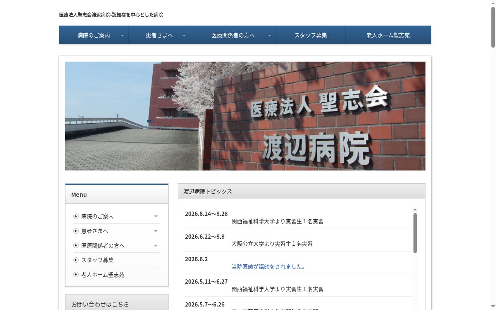Click bullet icon next to sidebar スタッフ募集
Image resolution: width=496 pixels, height=310 pixels.
tap(76, 260)
